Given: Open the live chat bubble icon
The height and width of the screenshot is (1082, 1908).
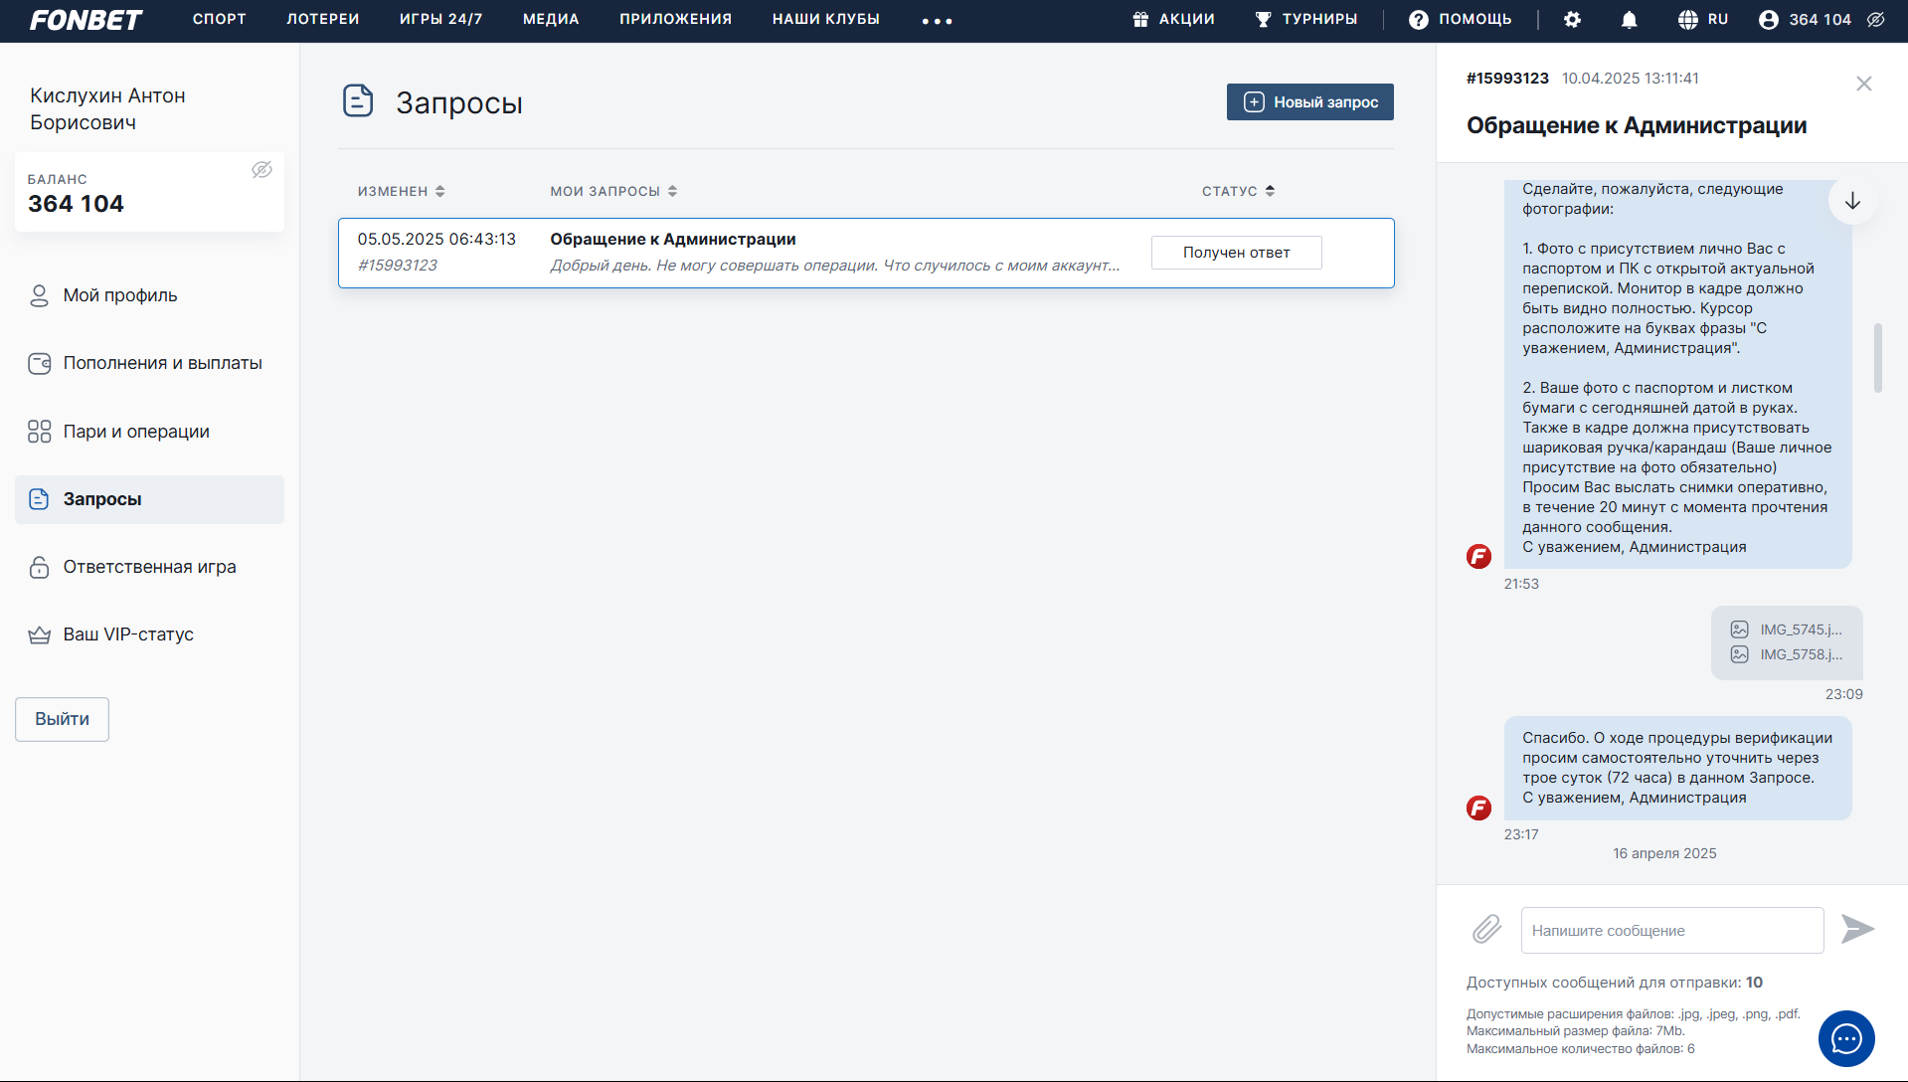Looking at the screenshot, I should [1846, 1039].
